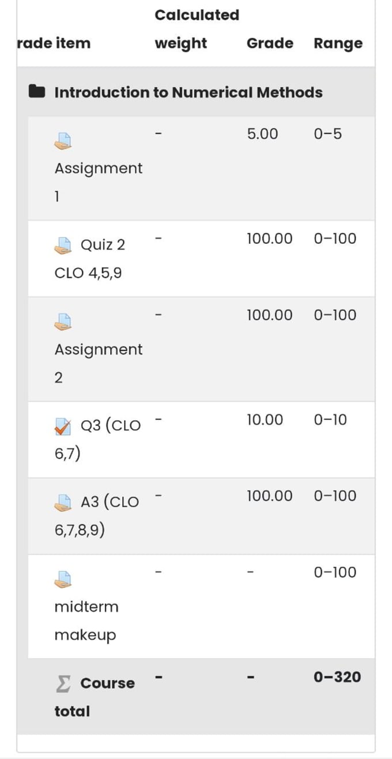
Task: Open the midterm makeup link
Action: pyautogui.click(x=86, y=621)
